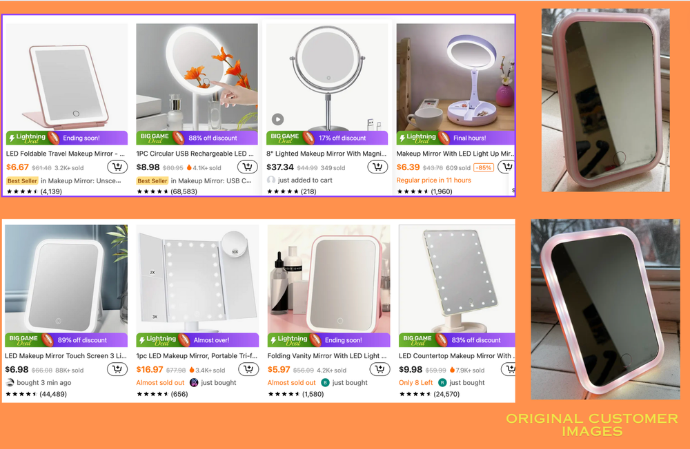This screenshot has height=449, width=690.
Task: Click Best Seller badge under $8.98 mirror
Action: [x=152, y=181]
